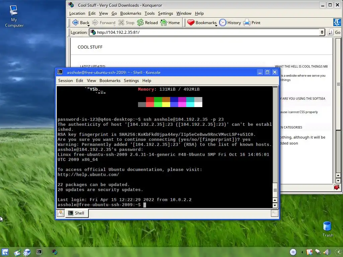Open the Location menu in Konqueror

pos(77,13)
